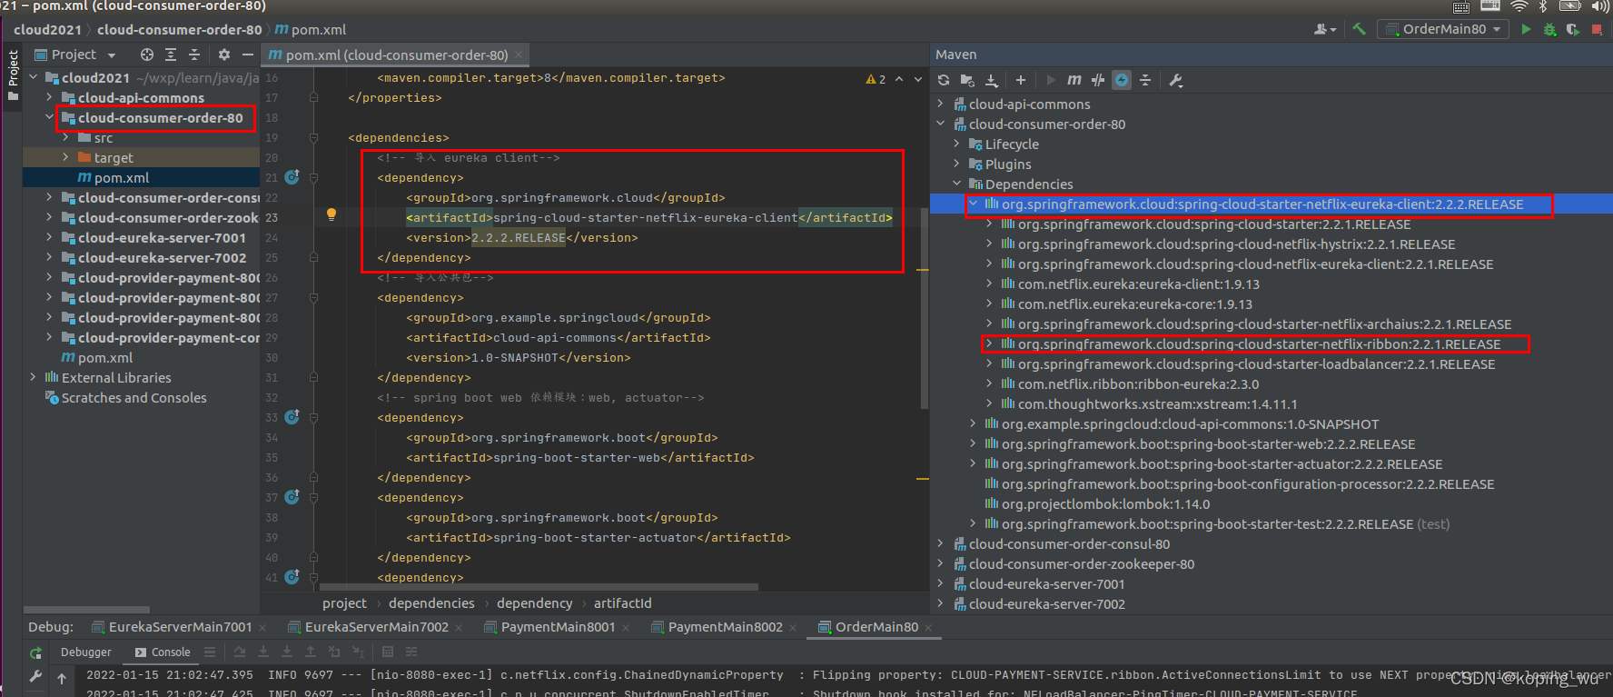Download sources and documentation in Maven toolbar

pos(992,80)
